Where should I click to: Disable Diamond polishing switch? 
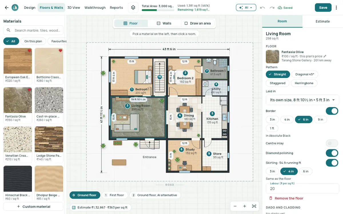332,153
